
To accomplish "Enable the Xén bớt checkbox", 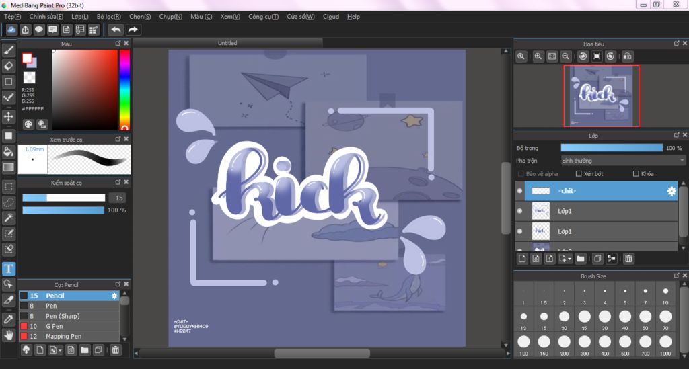I will point(579,174).
